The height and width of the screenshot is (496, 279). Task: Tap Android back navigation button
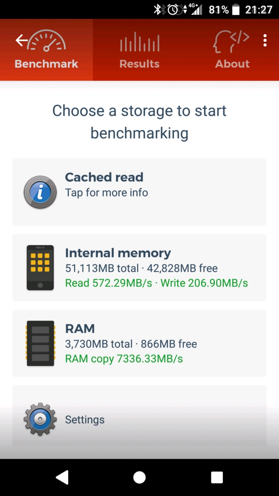tap(62, 477)
